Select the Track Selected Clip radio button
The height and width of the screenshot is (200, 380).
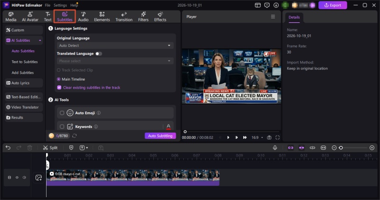[x=58, y=70]
